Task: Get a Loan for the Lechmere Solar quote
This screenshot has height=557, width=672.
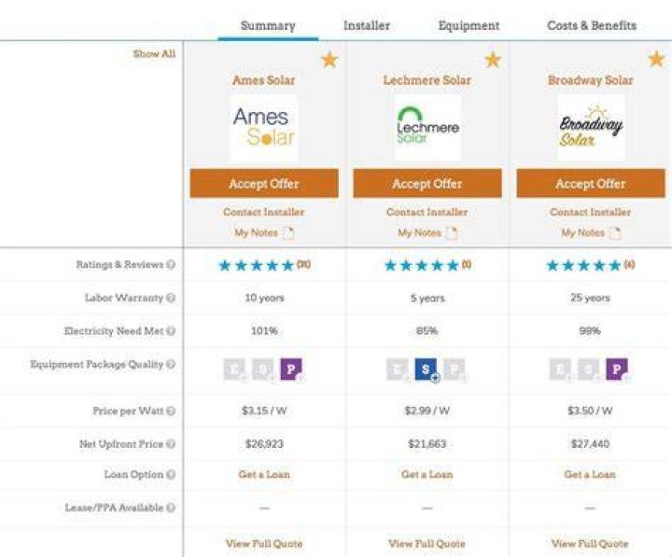Action: coord(427,474)
